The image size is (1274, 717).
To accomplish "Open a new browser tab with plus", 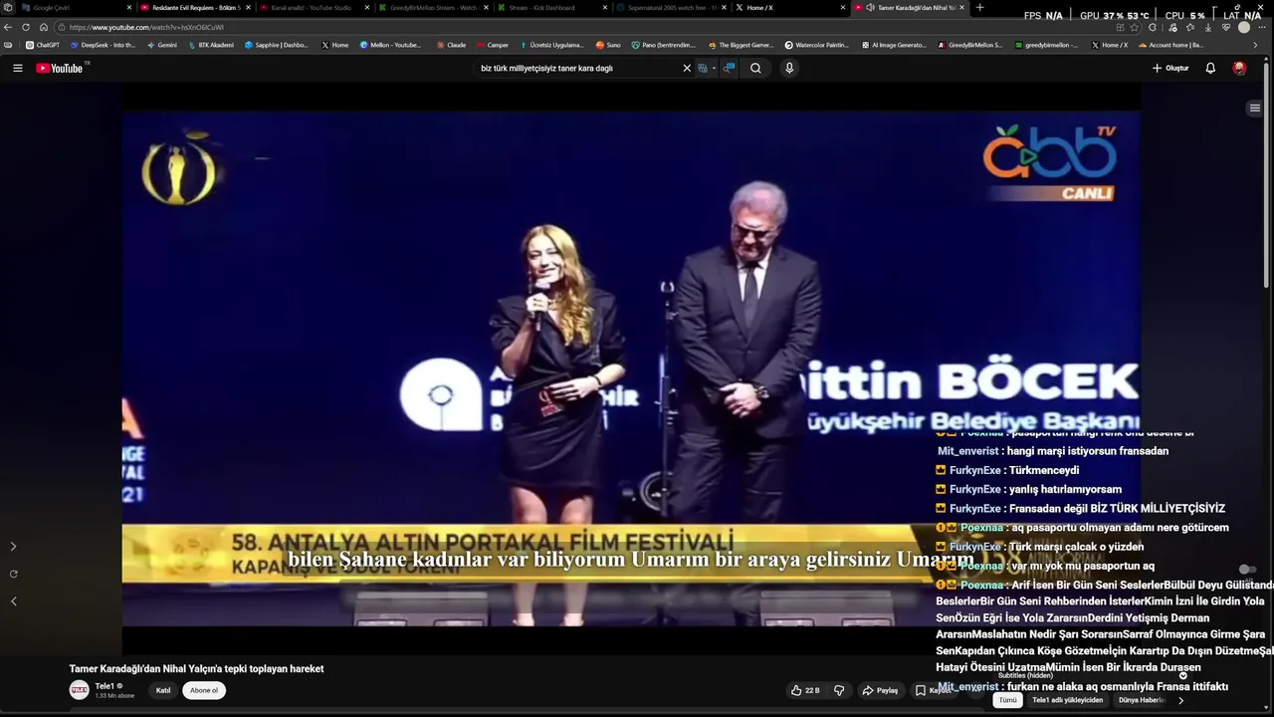I will pyautogui.click(x=979, y=7).
